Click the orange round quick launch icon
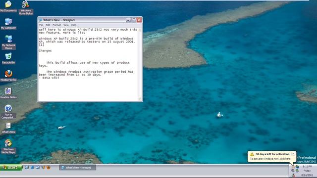 pos(49,167)
